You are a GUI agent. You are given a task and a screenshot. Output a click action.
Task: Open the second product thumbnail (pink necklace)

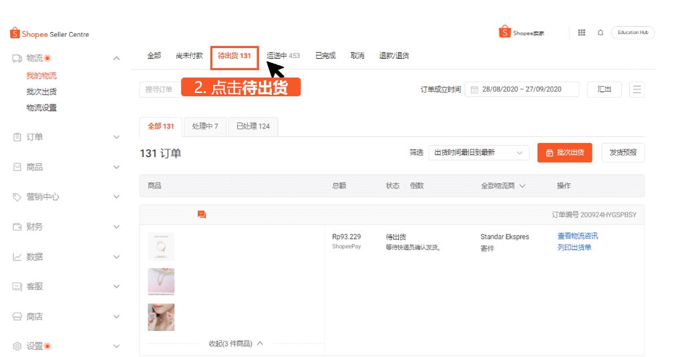(161, 281)
